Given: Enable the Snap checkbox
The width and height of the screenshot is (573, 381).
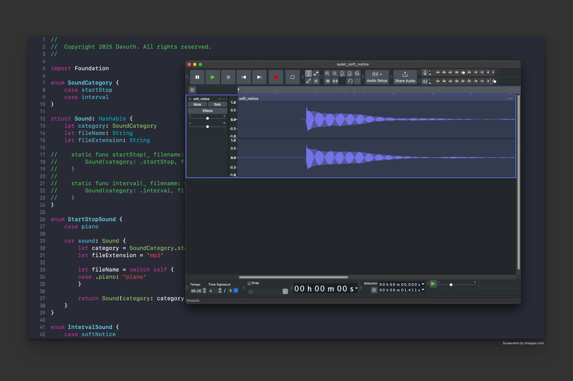Looking at the screenshot, I should [249, 283].
